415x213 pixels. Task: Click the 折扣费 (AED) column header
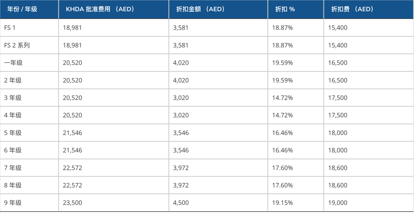352,9
